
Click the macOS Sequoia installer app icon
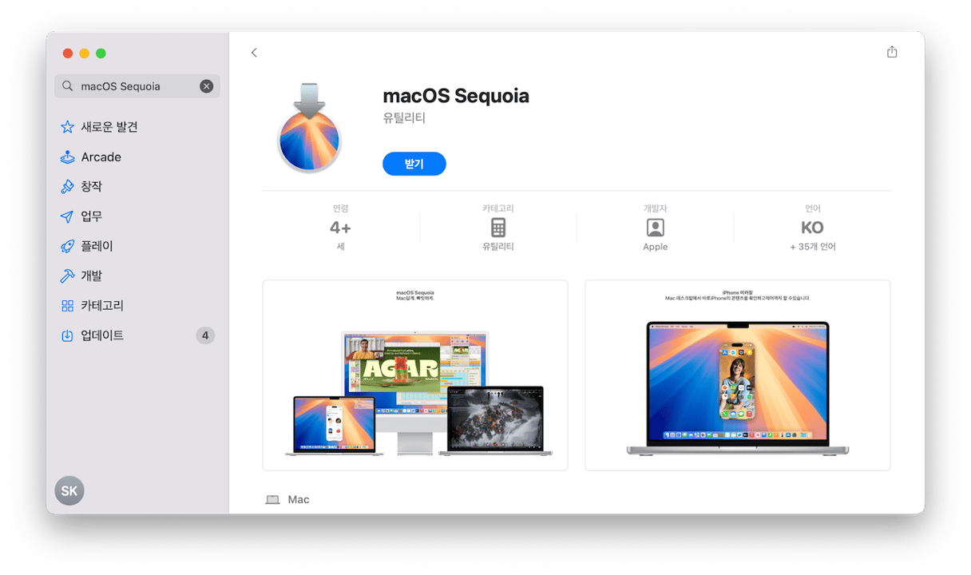309,128
